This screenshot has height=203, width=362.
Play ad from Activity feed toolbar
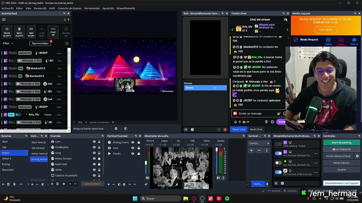coord(53,32)
